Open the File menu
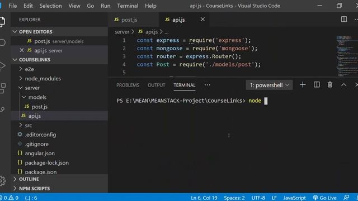The image size is (358, 201). (x=12, y=6)
